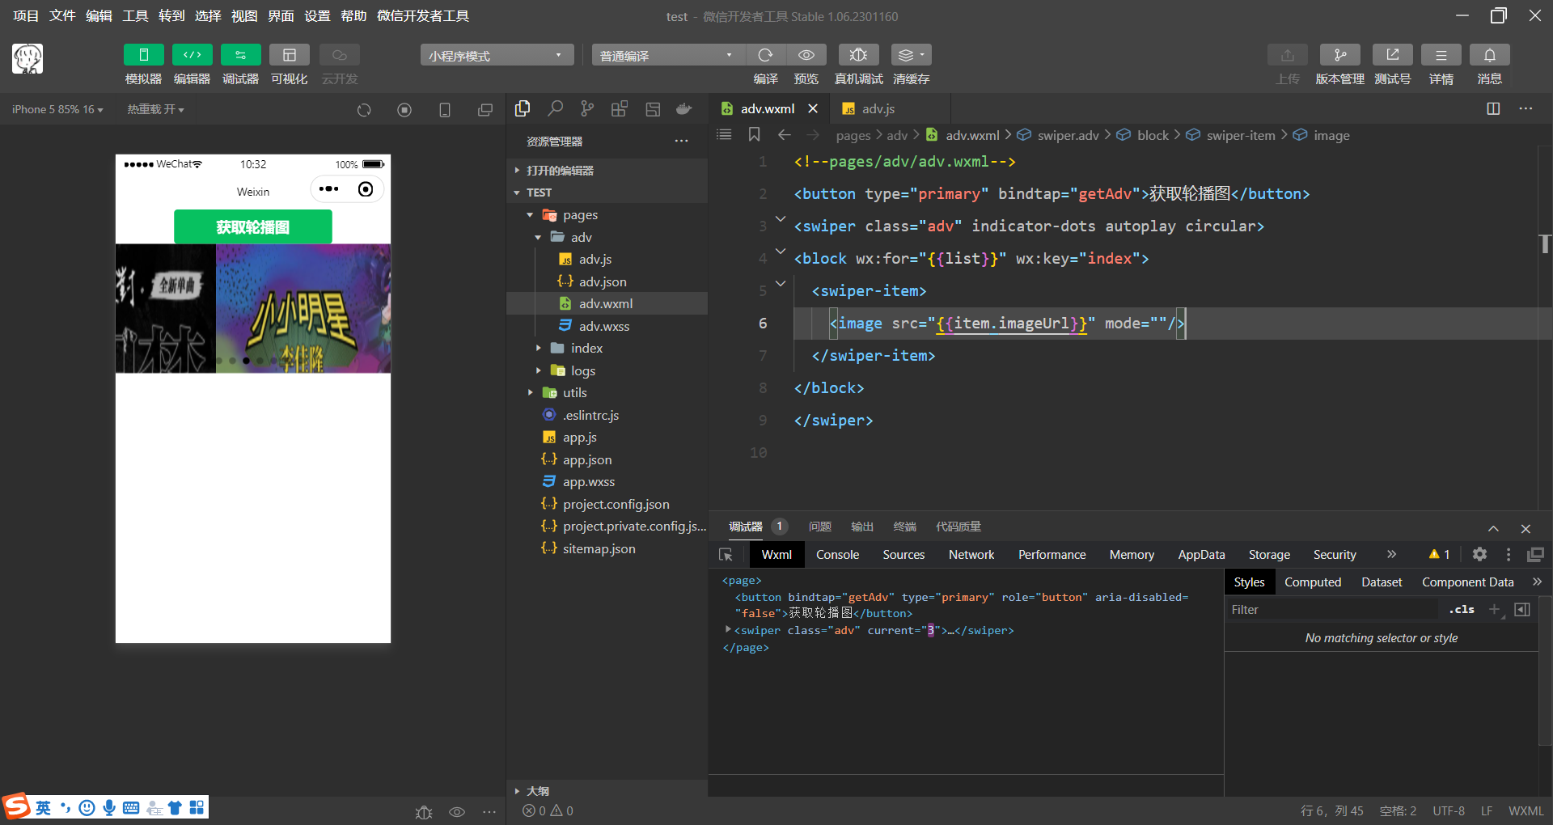
Task: Refresh the simulator
Action: [x=364, y=110]
